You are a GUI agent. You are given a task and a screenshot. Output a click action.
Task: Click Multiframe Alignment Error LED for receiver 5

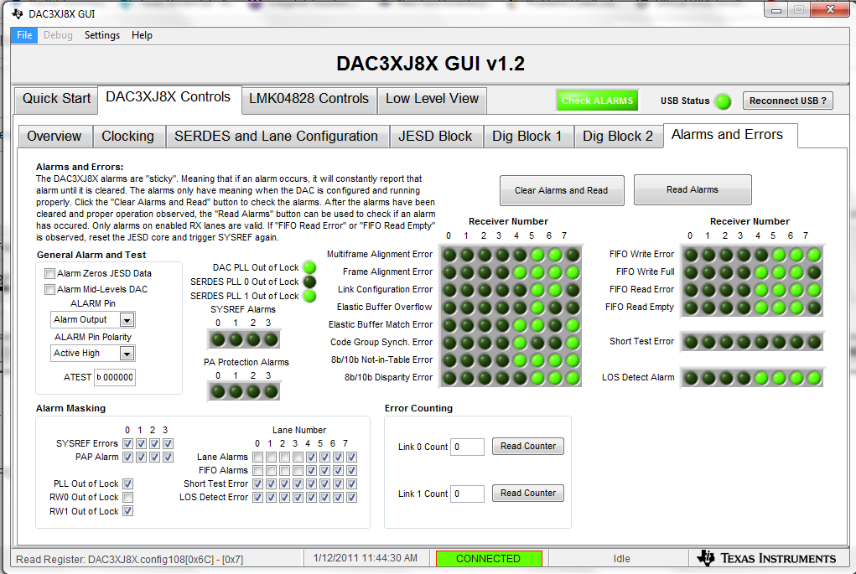(x=537, y=255)
